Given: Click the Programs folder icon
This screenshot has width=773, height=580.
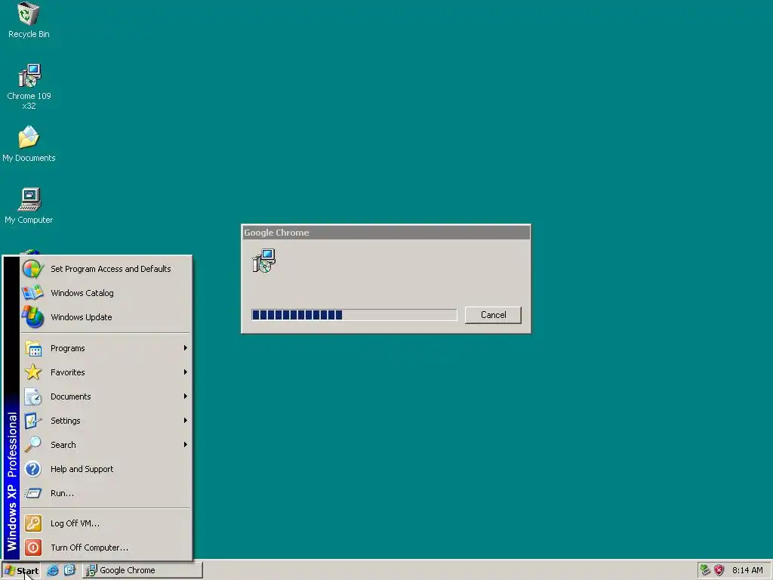Looking at the screenshot, I should 33,348.
